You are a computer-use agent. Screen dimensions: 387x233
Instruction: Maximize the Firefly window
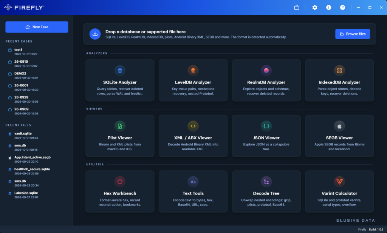[x=370, y=8]
